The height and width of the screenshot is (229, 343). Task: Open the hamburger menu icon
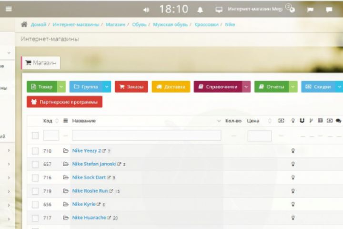9,9
